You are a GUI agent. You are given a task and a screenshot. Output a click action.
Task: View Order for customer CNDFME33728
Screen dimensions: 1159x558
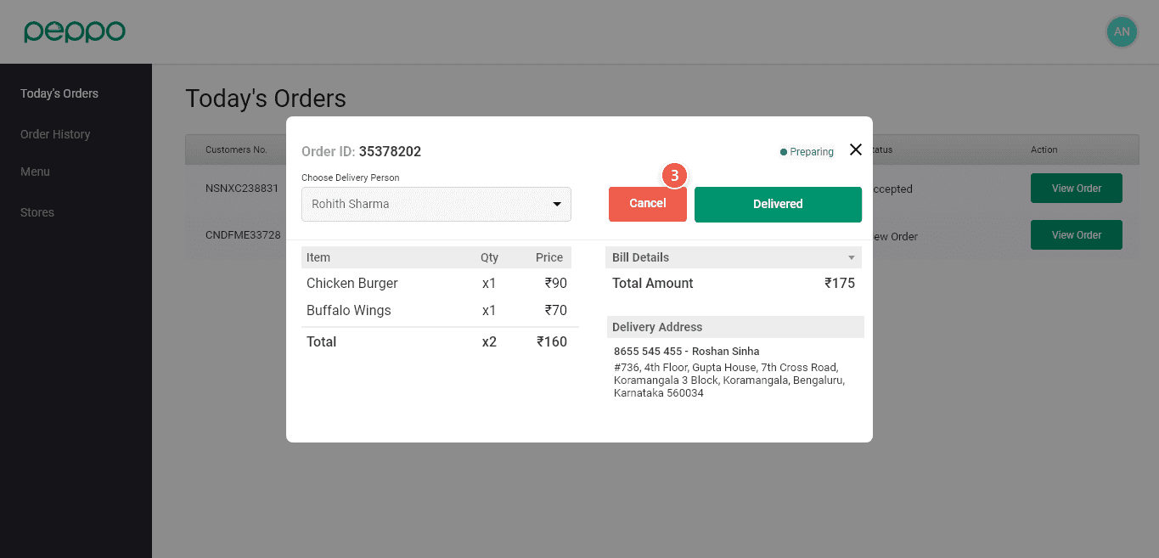click(1076, 235)
